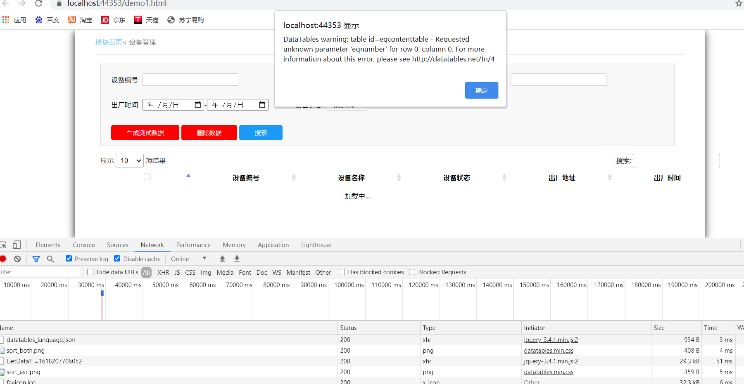Click the import HAR upload icon
Image resolution: width=744 pixels, height=384 pixels.
[222, 259]
